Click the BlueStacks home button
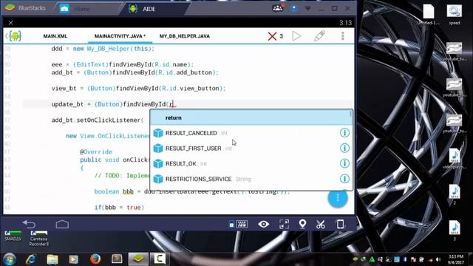The image size is (473, 266). (x=62, y=224)
